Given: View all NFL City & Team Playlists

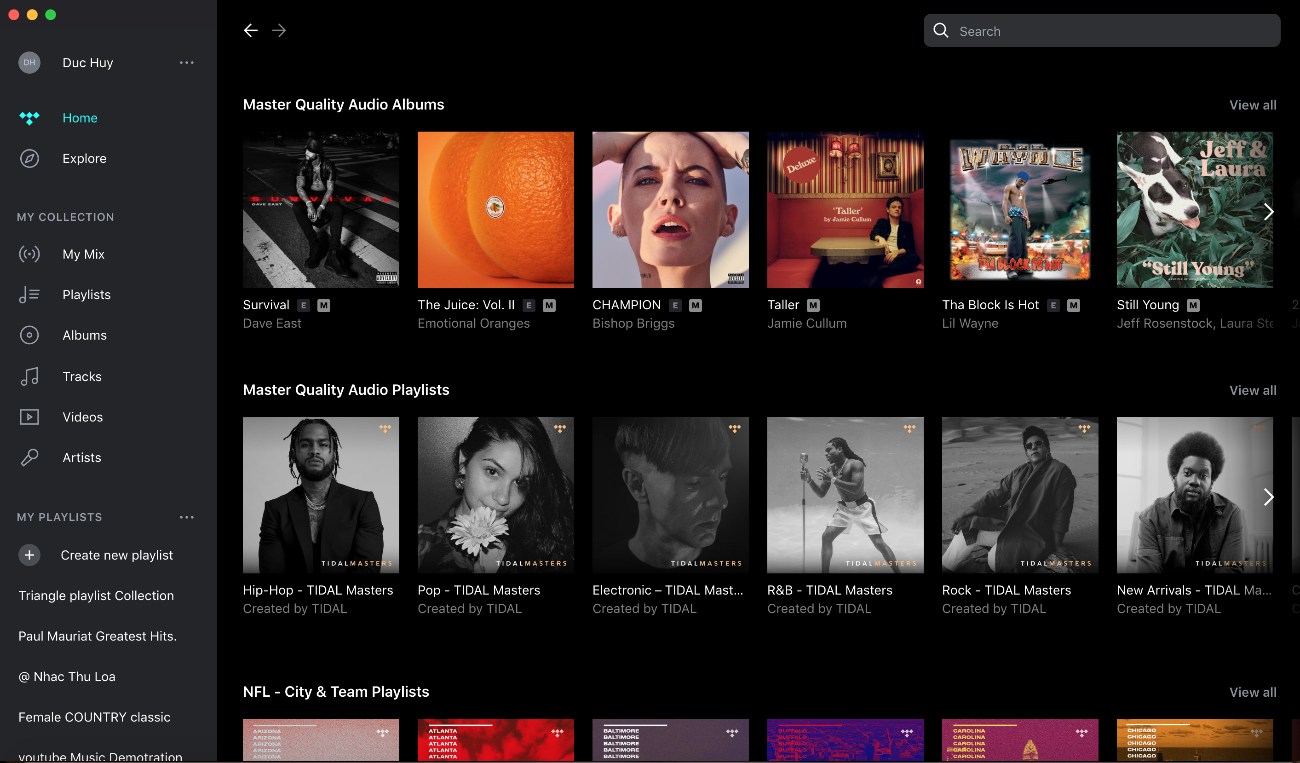Looking at the screenshot, I should (1253, 692).
